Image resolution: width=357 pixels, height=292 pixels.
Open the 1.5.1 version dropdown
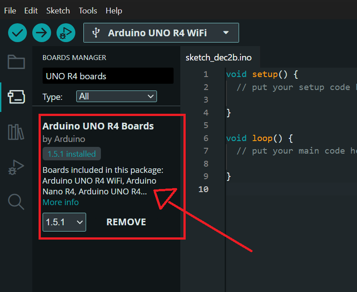pos(64,222)
